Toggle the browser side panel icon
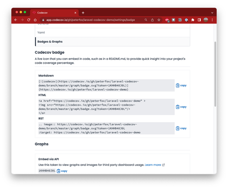The width and height of the screenshot is (228, 189). (x=199, y=20)
